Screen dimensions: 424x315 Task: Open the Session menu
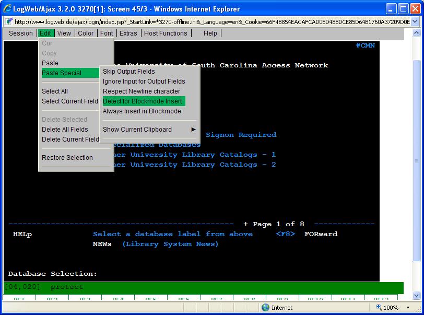coord(20,33)
